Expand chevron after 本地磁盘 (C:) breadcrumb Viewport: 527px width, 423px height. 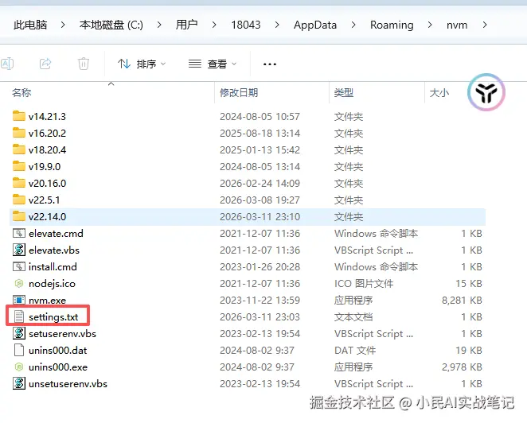point(159,25)
